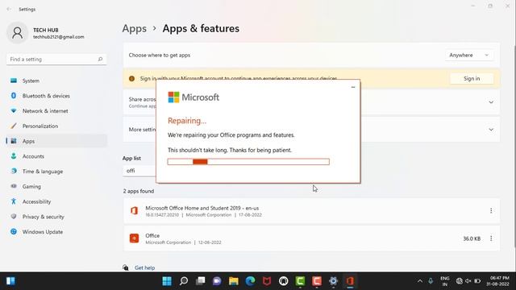Click the Settings back arrow
This screenshot has width=516, height=290.
point(9,9)
